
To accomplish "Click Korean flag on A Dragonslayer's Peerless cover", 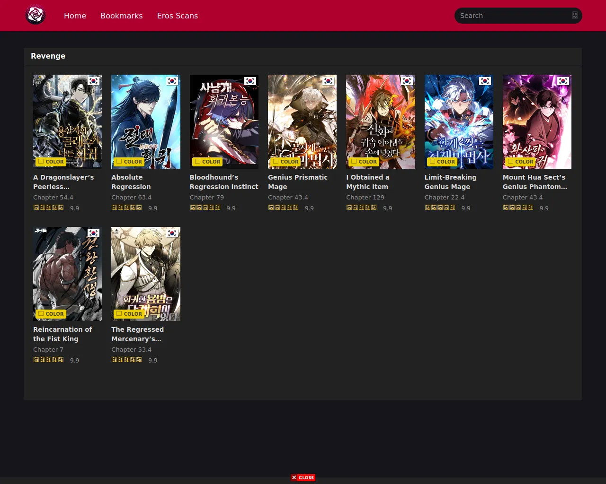I will point(94,81).
